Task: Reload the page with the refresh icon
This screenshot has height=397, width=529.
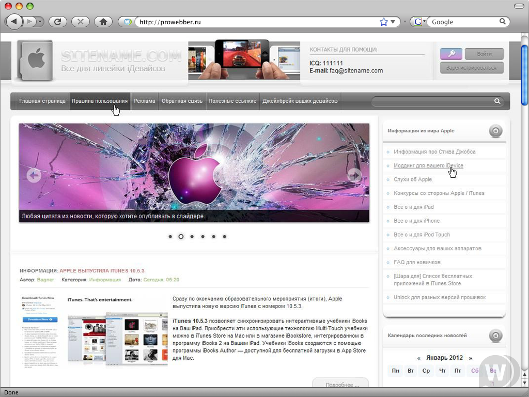Action: 58,22
